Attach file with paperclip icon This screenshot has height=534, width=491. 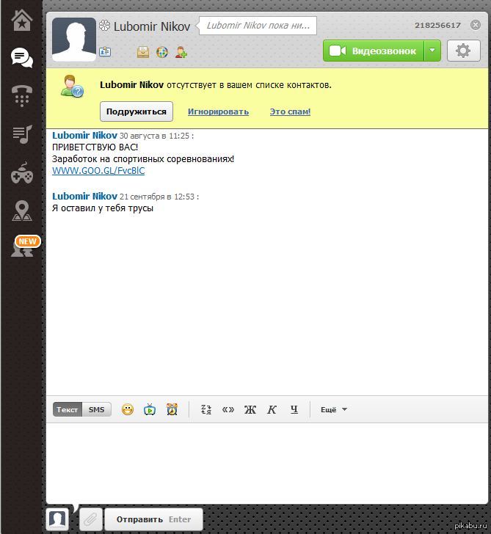90,519
